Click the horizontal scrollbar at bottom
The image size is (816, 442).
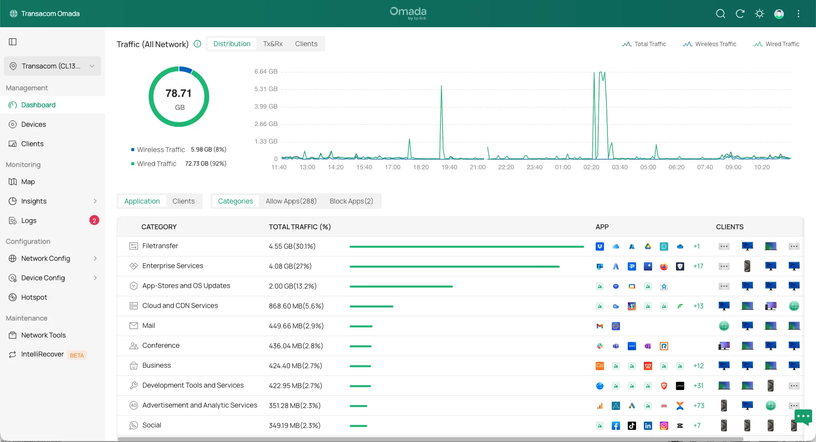point(430,439)
